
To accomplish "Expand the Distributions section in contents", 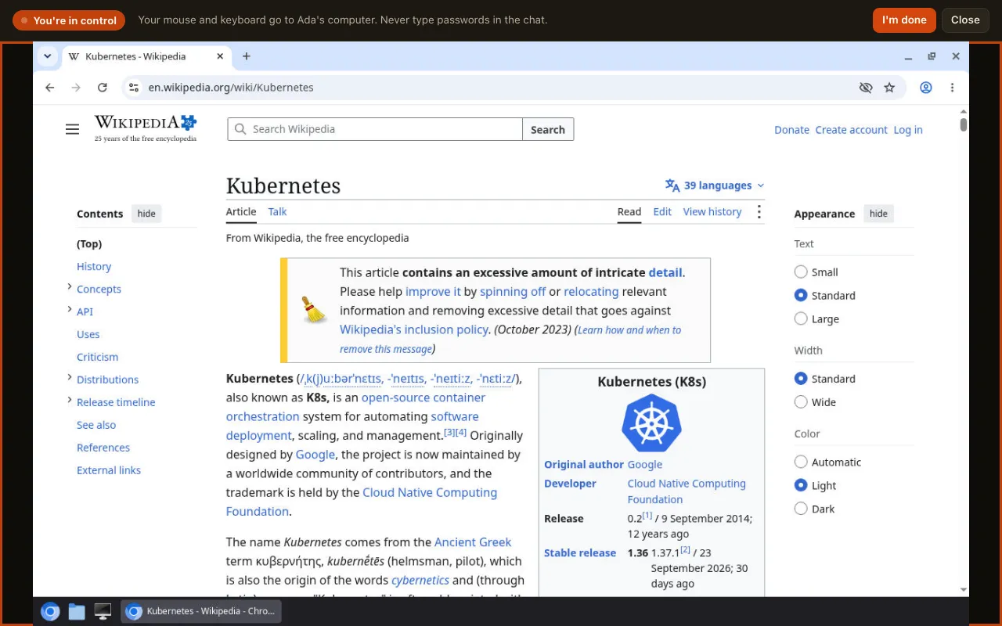I will [70, 379].
